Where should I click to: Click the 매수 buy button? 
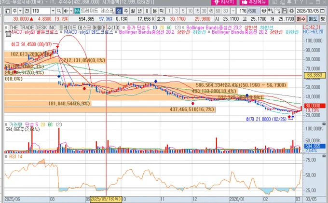coord(301,19)
